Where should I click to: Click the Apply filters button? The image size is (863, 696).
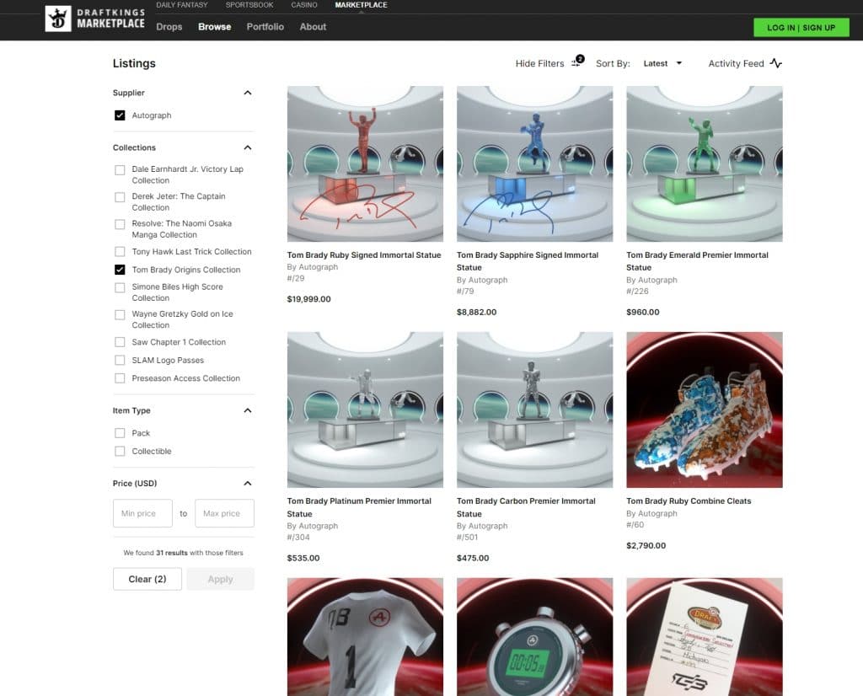point(220,579)
